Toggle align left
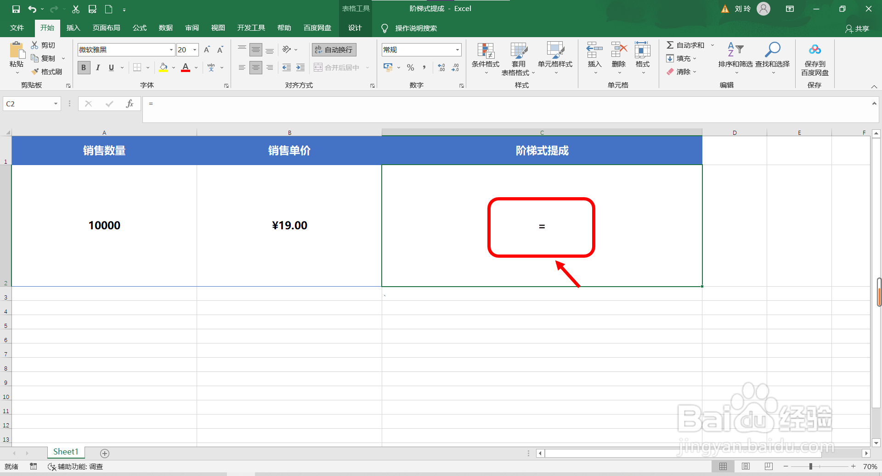882x476 pixels. [x=242, y=67]
